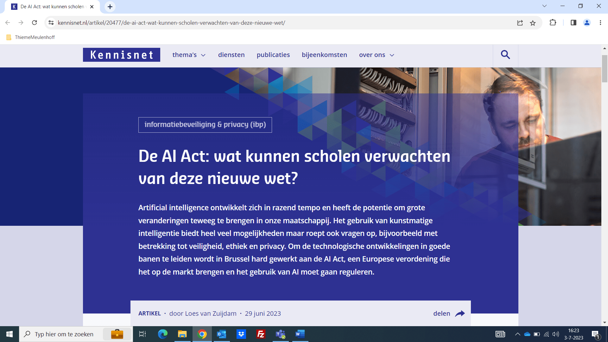Screen dimensions: 608x342
Task: Open the Chrome profile avatar
Action: click(587, 23)
